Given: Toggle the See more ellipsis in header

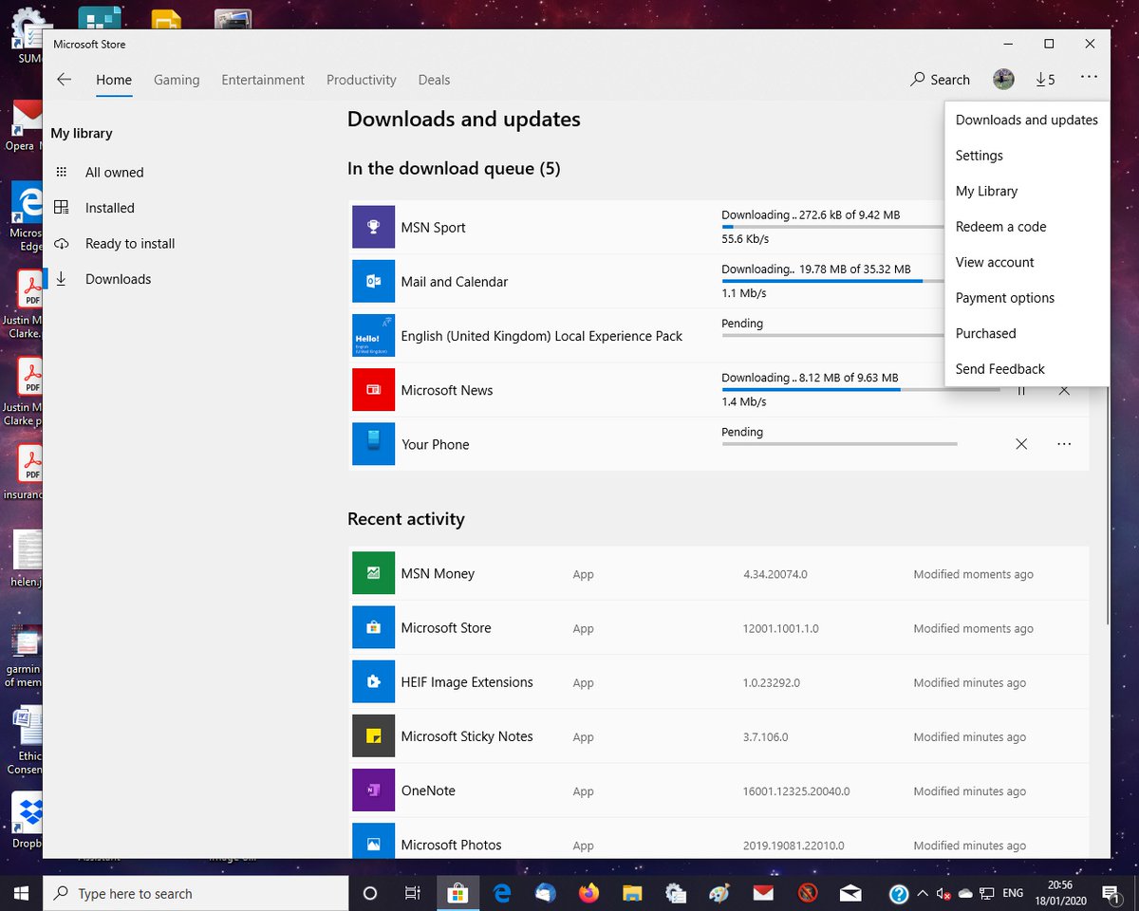Looking at the screenshot, I should tap(1089, 78).
